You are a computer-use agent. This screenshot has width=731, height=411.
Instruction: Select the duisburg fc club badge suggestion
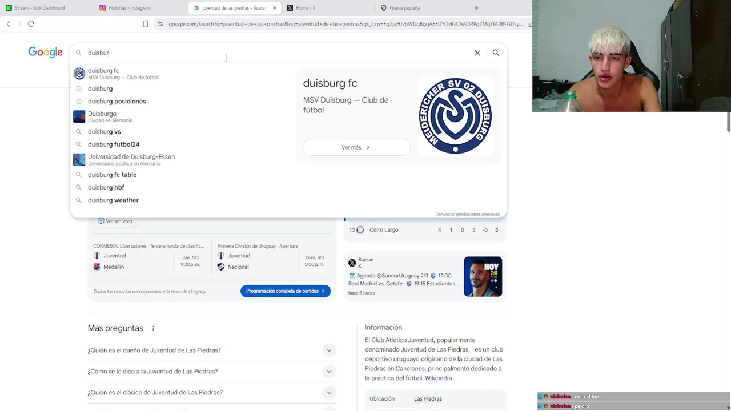tap(79, 74)
